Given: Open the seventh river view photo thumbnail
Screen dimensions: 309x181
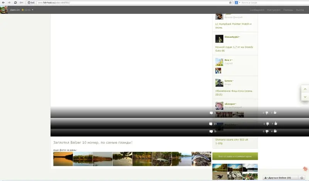Looking at the screenshot, I should (182, 159).
